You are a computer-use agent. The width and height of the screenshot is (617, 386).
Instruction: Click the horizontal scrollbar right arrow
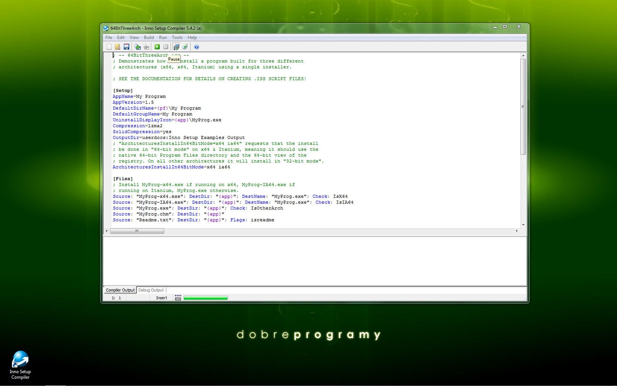[517, 231]
